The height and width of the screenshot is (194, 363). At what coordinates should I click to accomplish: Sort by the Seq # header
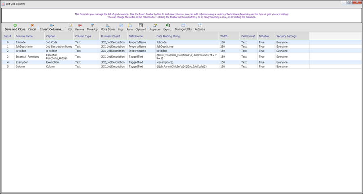8,36
